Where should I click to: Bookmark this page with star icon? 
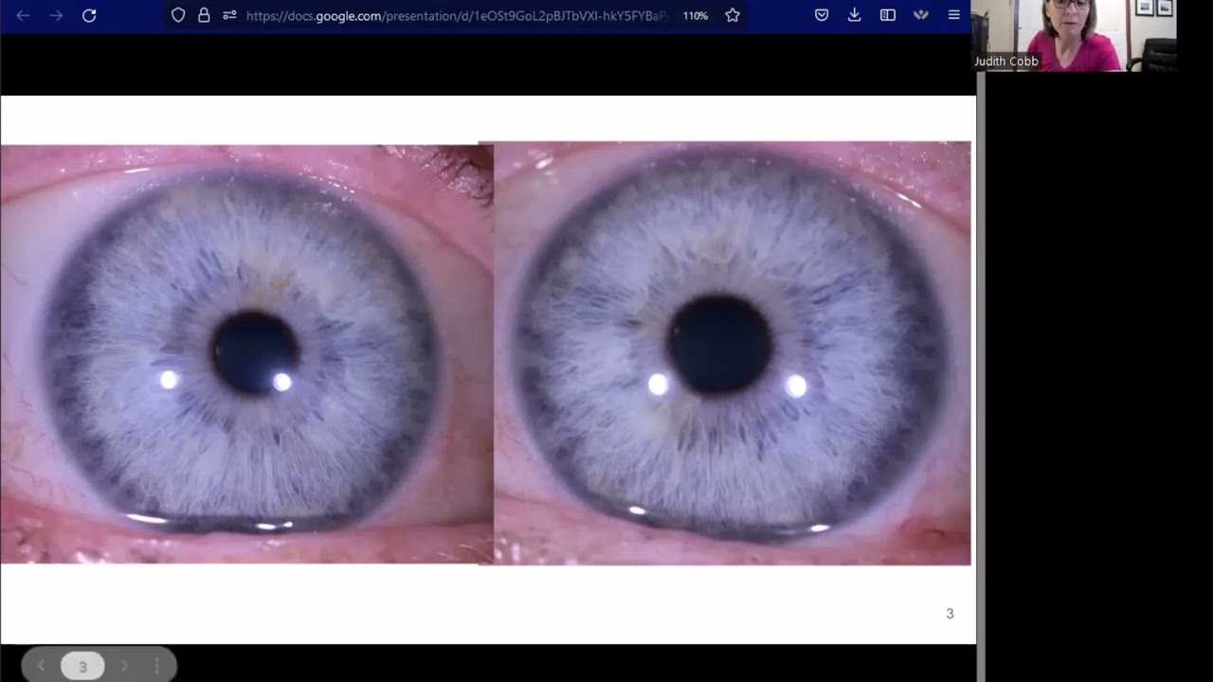click(733, 15)
